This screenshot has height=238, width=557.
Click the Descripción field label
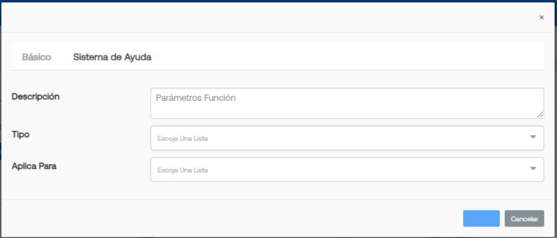(x=35, y=97)
